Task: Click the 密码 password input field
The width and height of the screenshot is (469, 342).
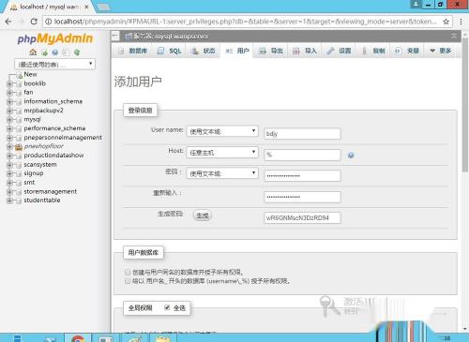Action: click(x=302, y=176)
